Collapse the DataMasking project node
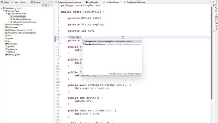This screenshot has width=218, height=123. (x=1, y=8)
